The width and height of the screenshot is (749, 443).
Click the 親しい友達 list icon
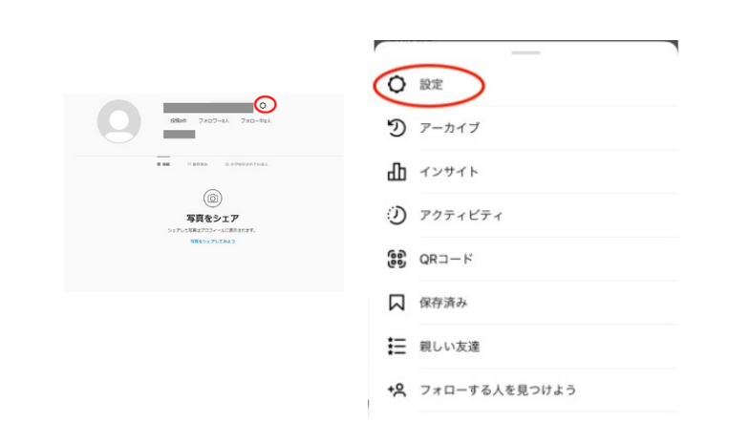click(396, 346)
